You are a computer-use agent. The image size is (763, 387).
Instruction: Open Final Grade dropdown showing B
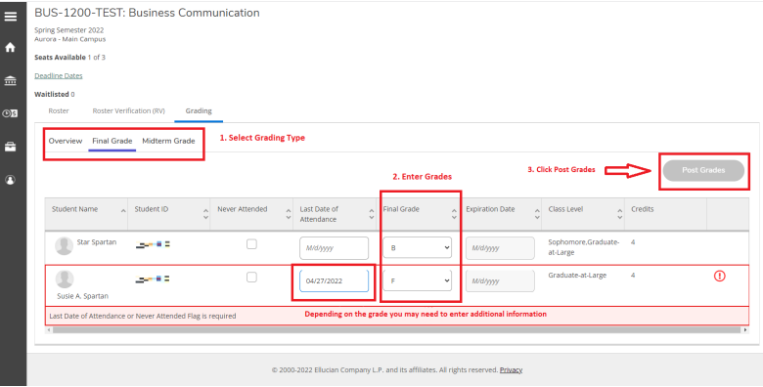point(417,248)
